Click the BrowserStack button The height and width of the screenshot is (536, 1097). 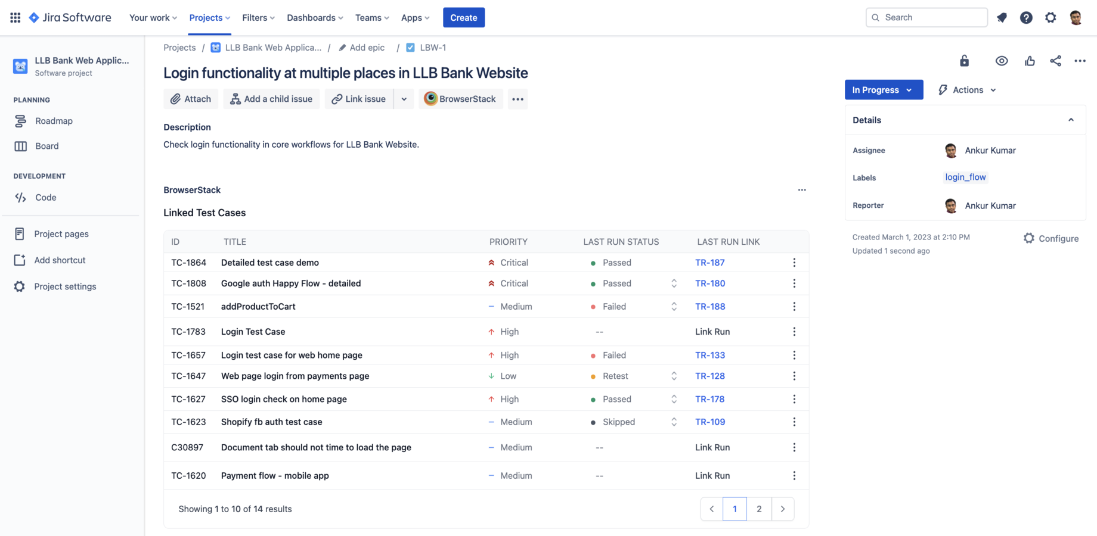460,99
